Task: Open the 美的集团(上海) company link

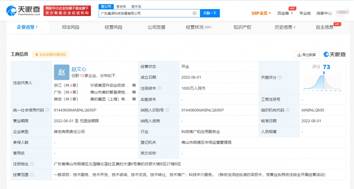Action: pyautogui.click(x=109, y=99)
